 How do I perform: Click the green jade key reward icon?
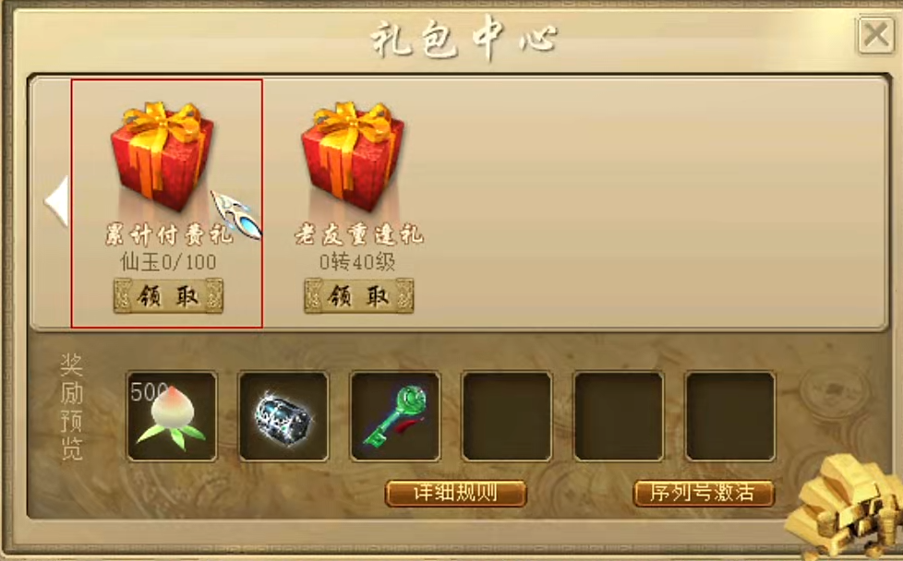coord(395,416)
